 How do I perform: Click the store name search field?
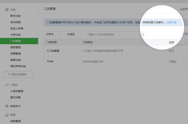114,34
